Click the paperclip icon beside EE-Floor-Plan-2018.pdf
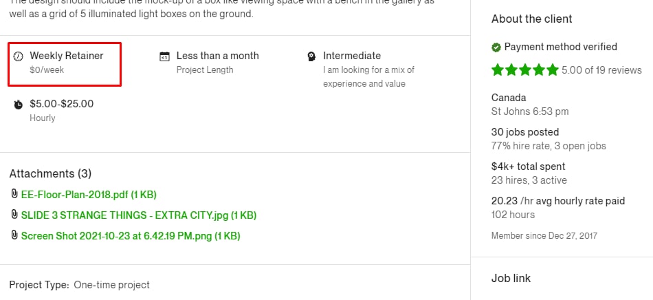This screenshot has height=300, width=653. [14, 194]
